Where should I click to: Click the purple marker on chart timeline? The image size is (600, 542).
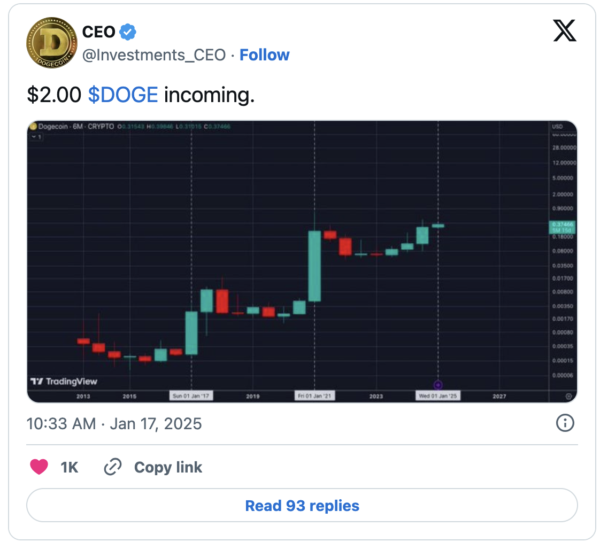[x=438, y=385]
